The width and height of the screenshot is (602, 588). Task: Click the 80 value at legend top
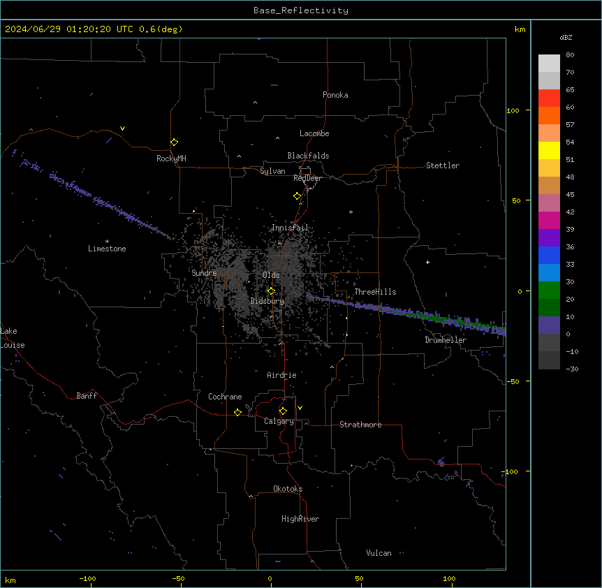tap(570, 55)
